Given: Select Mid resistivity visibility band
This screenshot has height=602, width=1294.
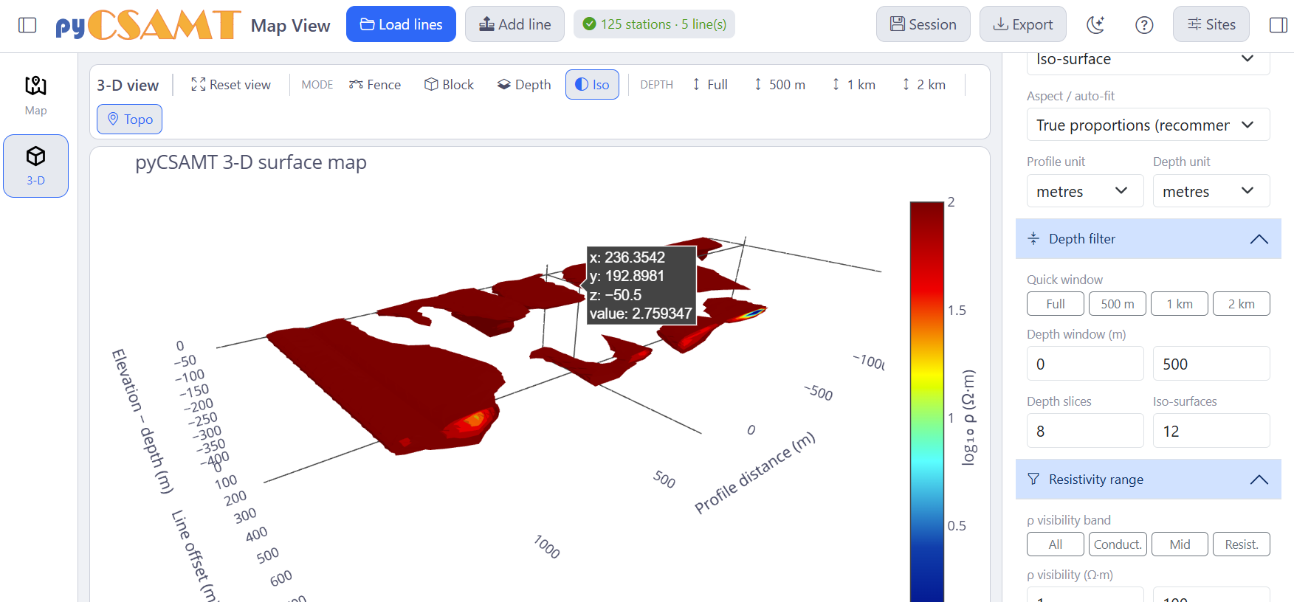Looking at the screenshot, I should 1180,544.
